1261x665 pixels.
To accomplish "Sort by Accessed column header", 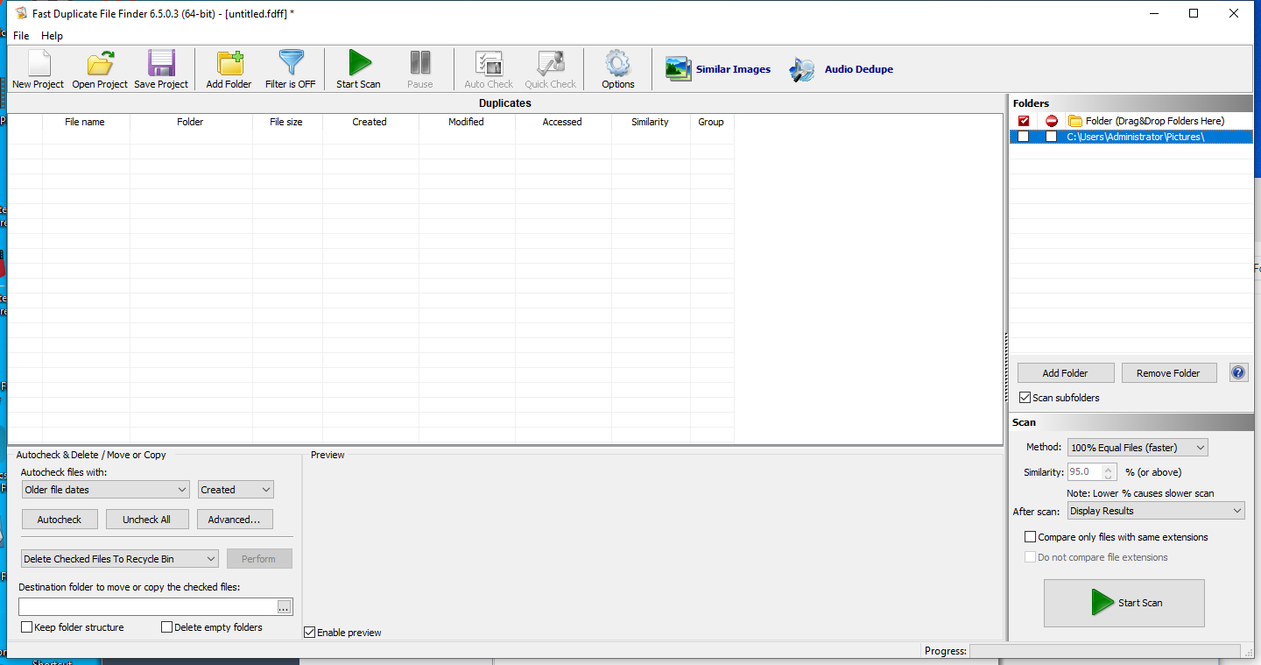I will (x=563, y=122).
